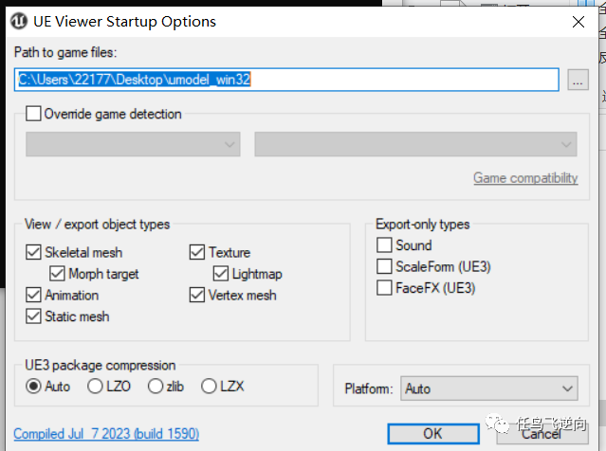Image resolution: width=606 pixels, height=451 pixels.
Task: Toggle the Animation checkbox
Action: click(x=33, y=295)
